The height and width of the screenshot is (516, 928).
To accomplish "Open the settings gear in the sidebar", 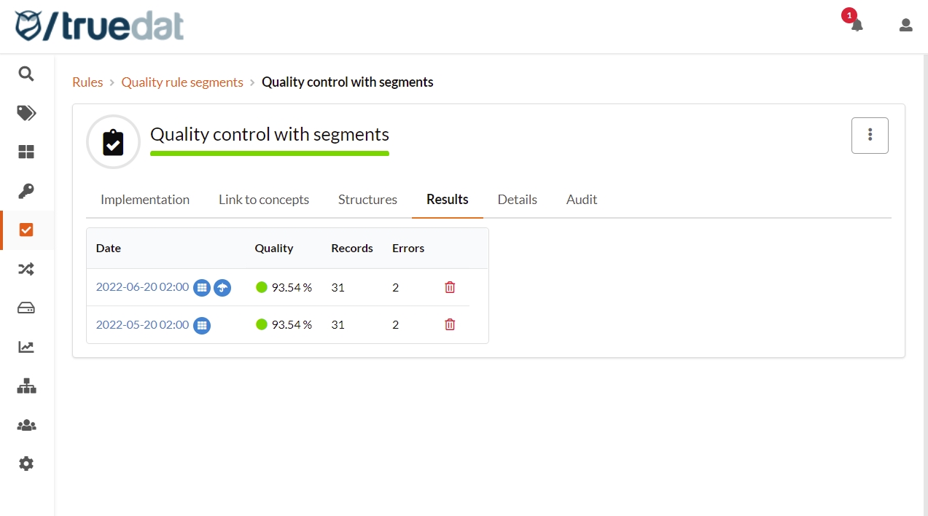I will tap(26, 464).
